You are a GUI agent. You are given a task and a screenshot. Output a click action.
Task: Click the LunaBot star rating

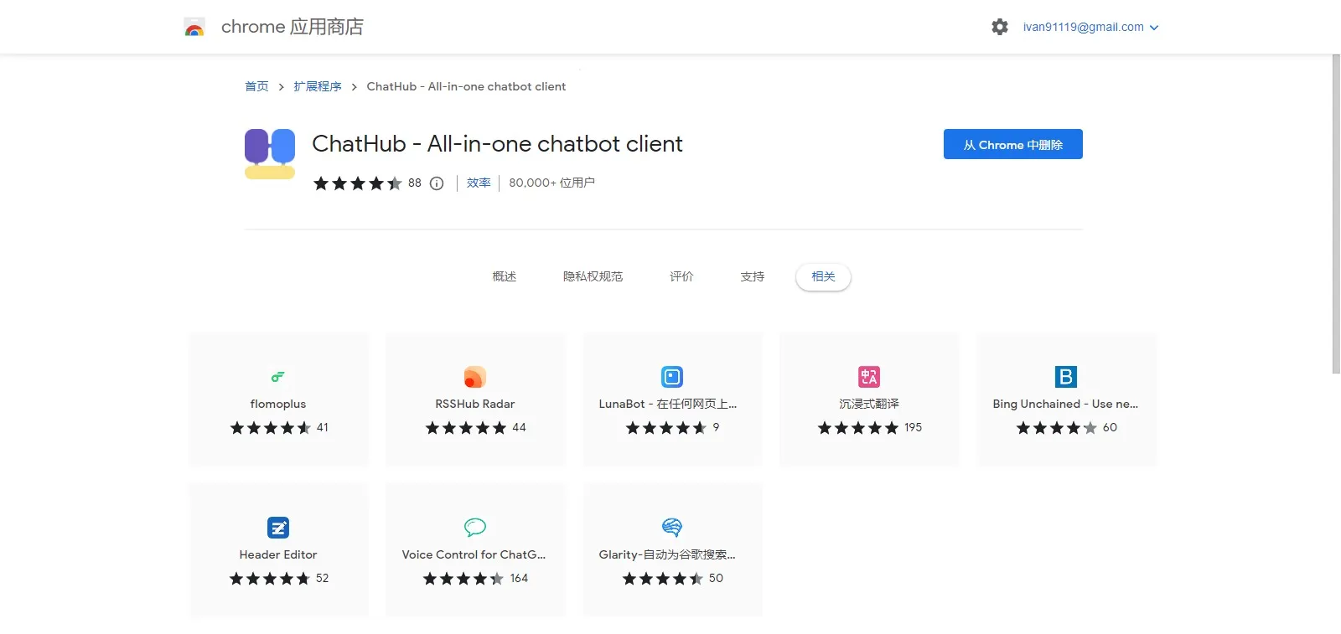(x=666, y=428)
